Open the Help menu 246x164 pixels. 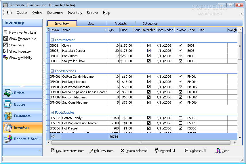(x=106, y=13)
